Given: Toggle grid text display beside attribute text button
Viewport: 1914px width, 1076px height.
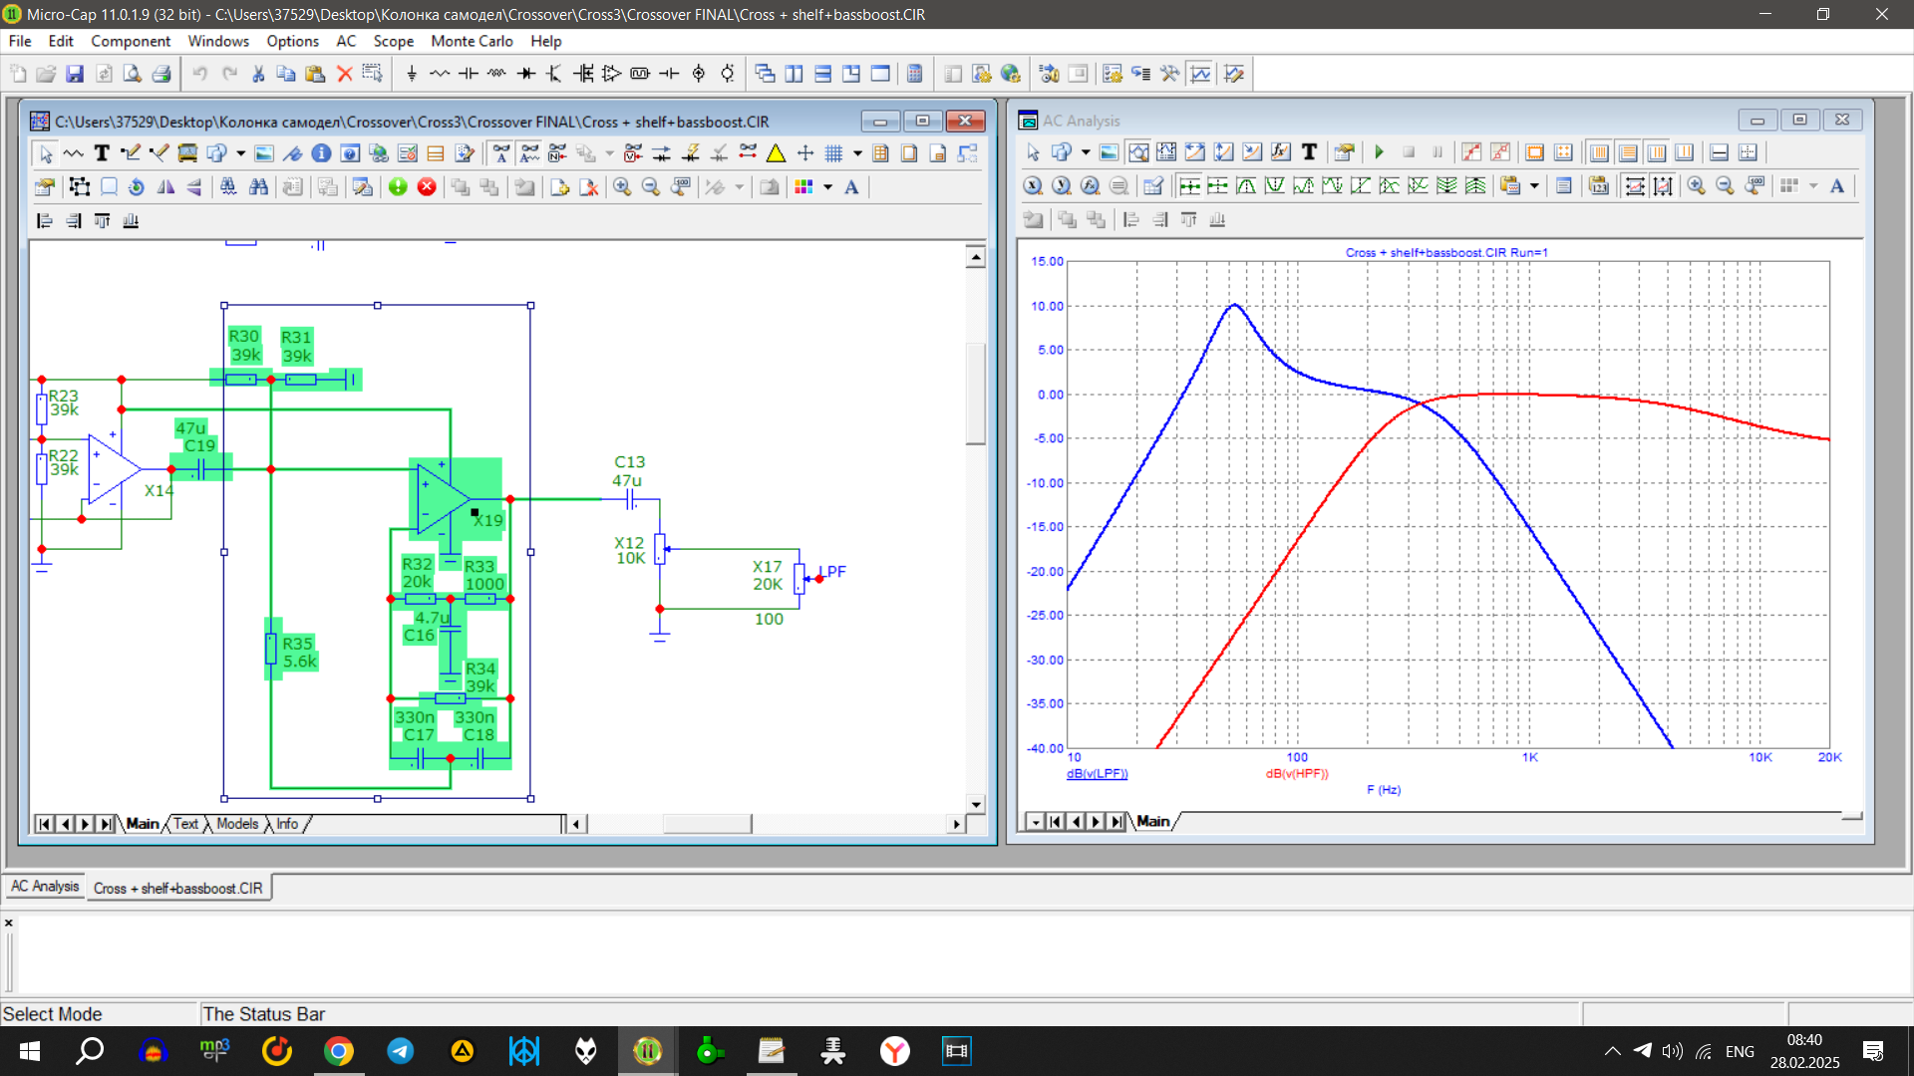Looking at the screenshot, I should (x=530, y=153).
